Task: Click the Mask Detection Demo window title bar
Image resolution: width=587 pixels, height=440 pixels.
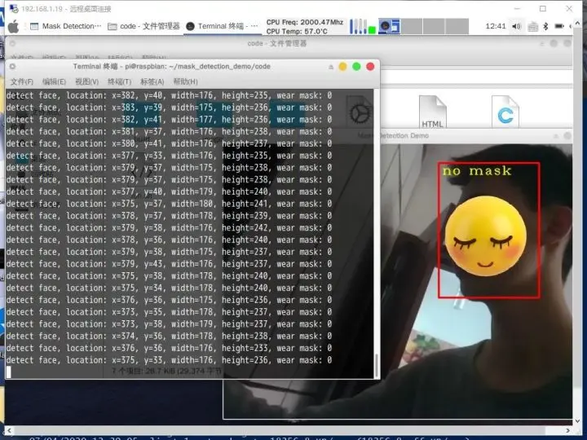Action: click(x=475, y=135)
